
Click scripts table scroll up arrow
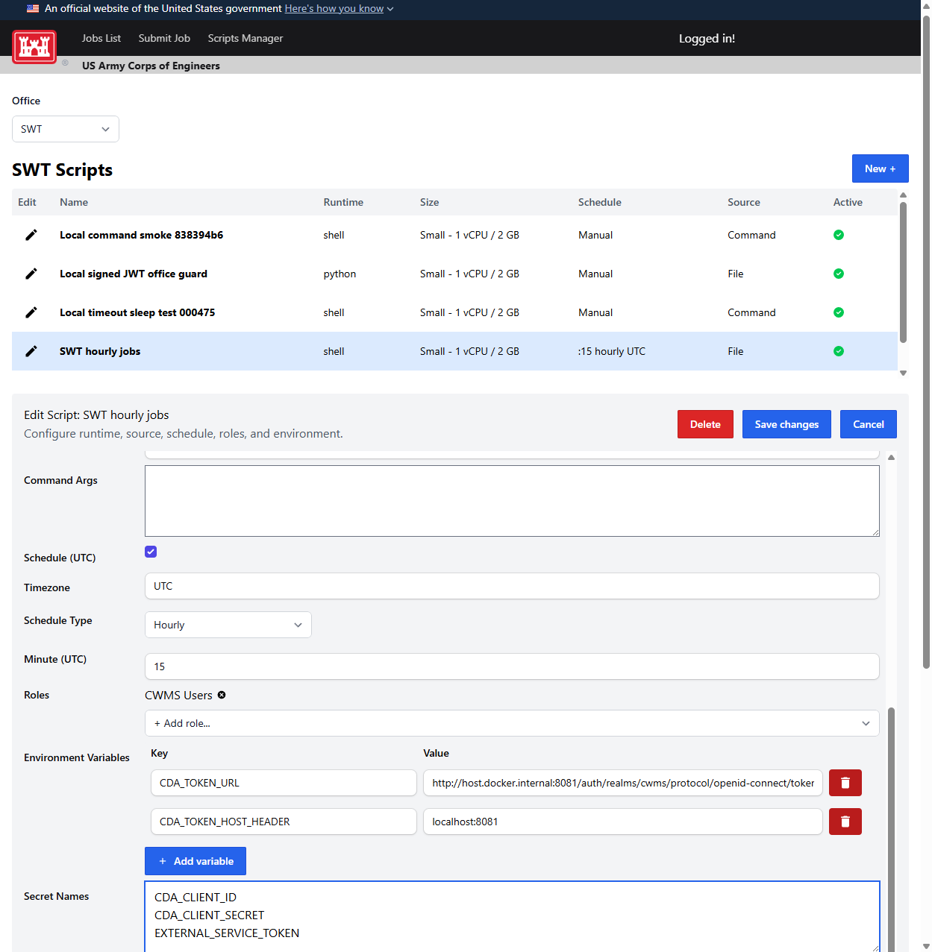(x=903, y=195)
